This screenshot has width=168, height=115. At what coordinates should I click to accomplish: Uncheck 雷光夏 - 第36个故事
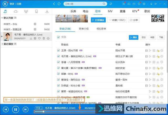click(x=58, y=68)
